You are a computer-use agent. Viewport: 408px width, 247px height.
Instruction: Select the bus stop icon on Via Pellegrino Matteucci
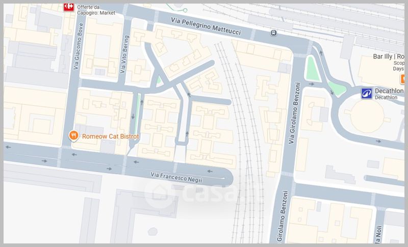coord(274,33)
